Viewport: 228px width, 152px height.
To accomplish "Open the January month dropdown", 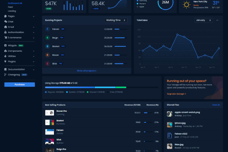I will coord(204,20).
